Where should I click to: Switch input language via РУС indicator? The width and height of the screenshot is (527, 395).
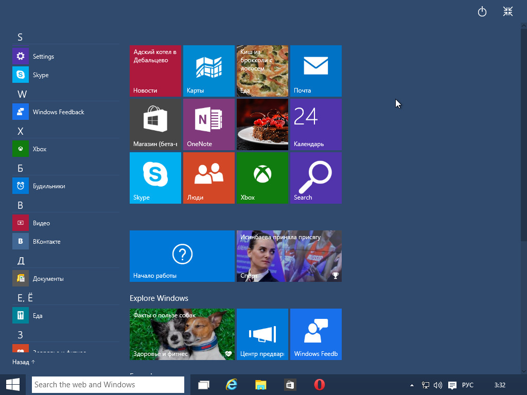coord(467,385)
